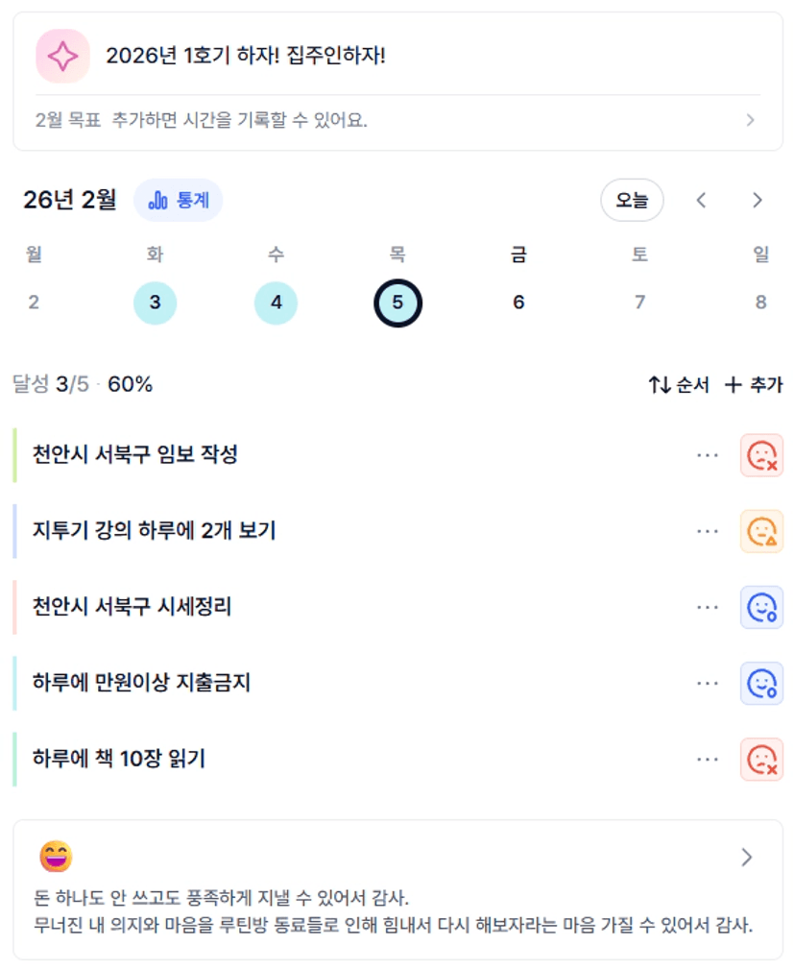Image resolution: width=794 pixels, height=969 pixels.
Task: Open more options for 천안시 서북구 임보 작성
Action: (708, 455)
